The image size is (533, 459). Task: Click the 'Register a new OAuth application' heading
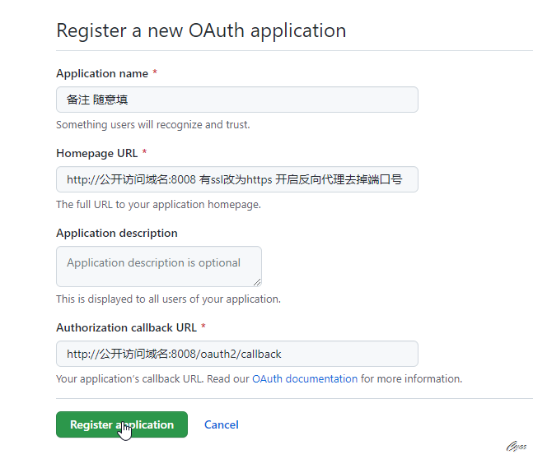click(201, 30)
